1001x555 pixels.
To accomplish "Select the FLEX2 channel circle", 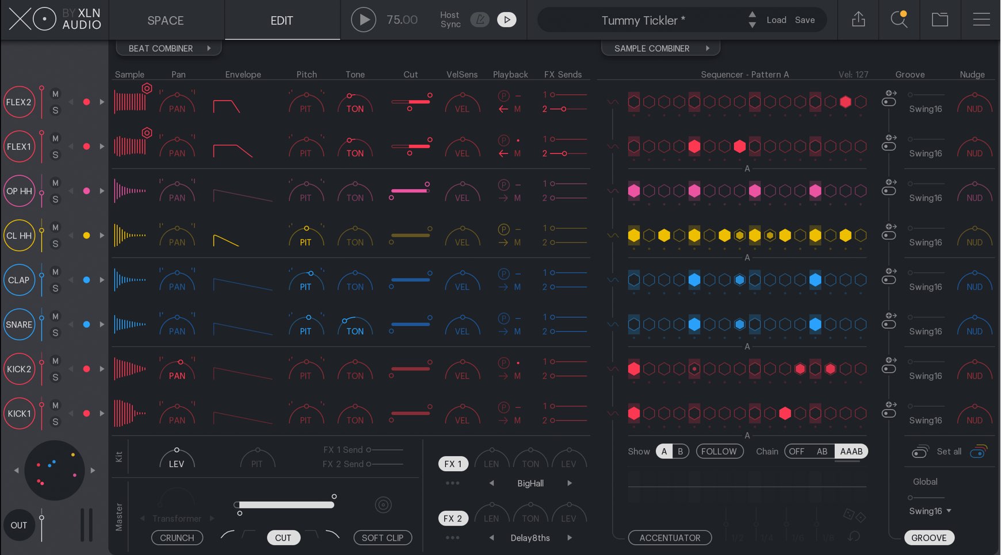I will tap(19, 102).
